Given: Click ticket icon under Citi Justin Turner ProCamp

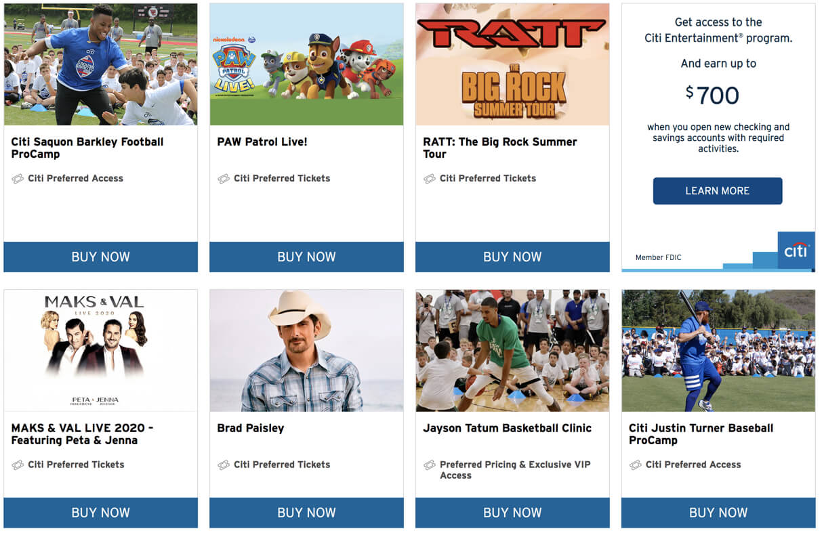Looking at the screenshot, I should 635,465.
